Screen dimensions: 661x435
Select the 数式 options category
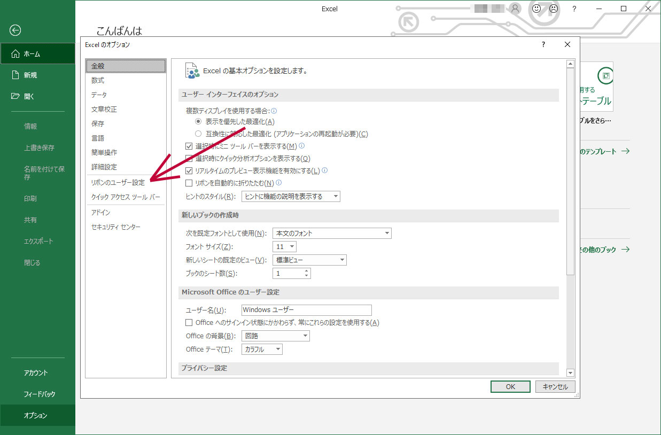pyautogui.click(x=126, y=81)
